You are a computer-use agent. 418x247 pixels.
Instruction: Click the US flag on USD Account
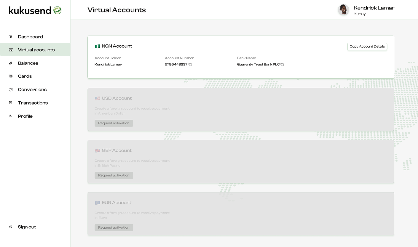coord(97,98)
